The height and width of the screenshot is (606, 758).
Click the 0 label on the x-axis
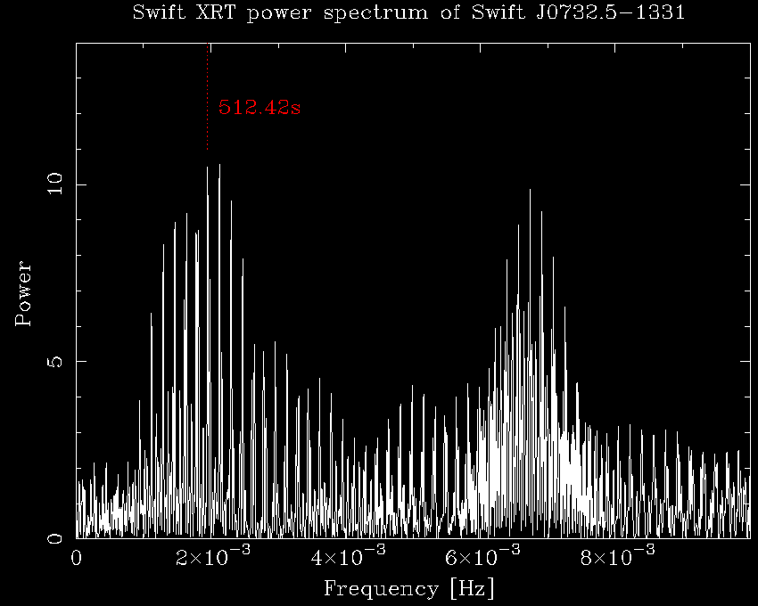[x=77, y=558]
